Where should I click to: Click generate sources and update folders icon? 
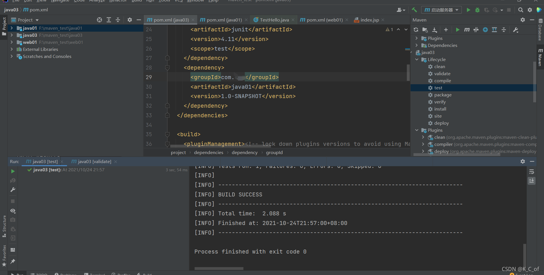point(425,30)
